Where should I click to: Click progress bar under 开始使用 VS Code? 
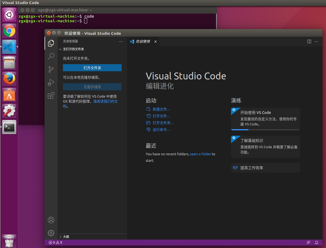265,130
